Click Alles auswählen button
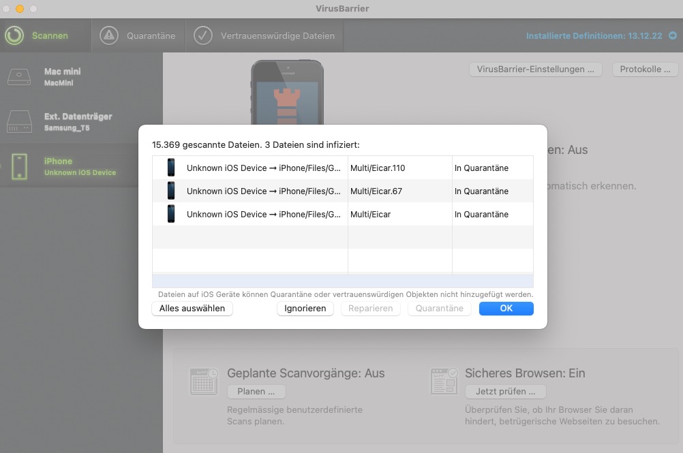This screenshot has height=453, width=683. tap(192, 308)
